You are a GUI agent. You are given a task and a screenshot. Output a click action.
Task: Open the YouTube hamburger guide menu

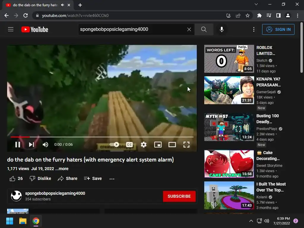(11, 29)
